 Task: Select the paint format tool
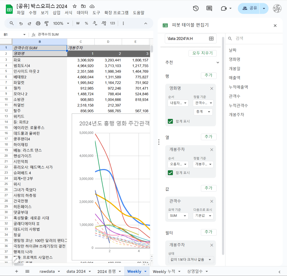(x=47, y=23)
